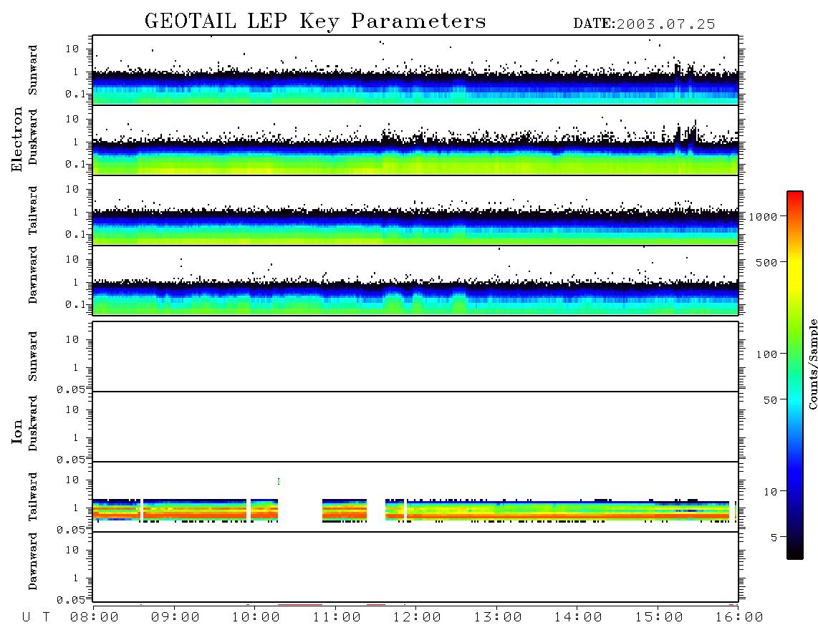Click the vertical Ion group label

coord(17,431)
